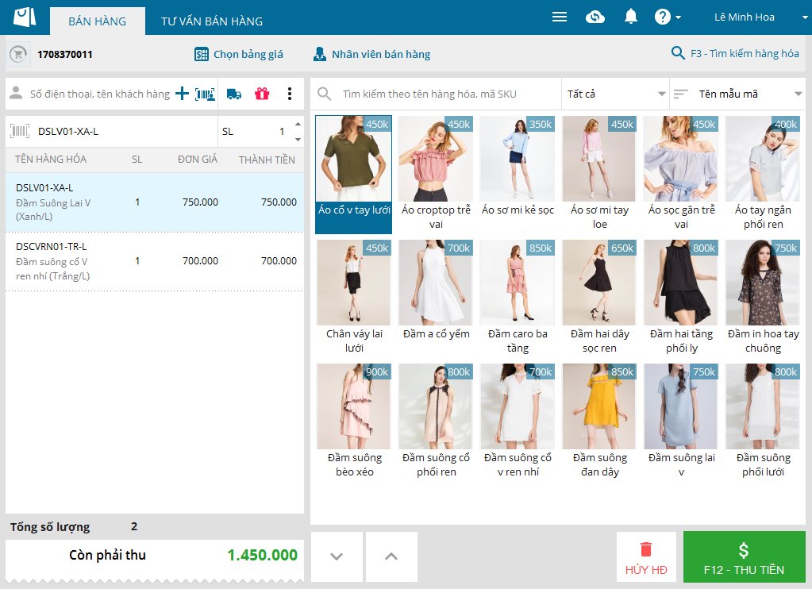This screenshot has width=812, height=589.
Task: Open the three-dot more options menu
Action: [290, 94]
